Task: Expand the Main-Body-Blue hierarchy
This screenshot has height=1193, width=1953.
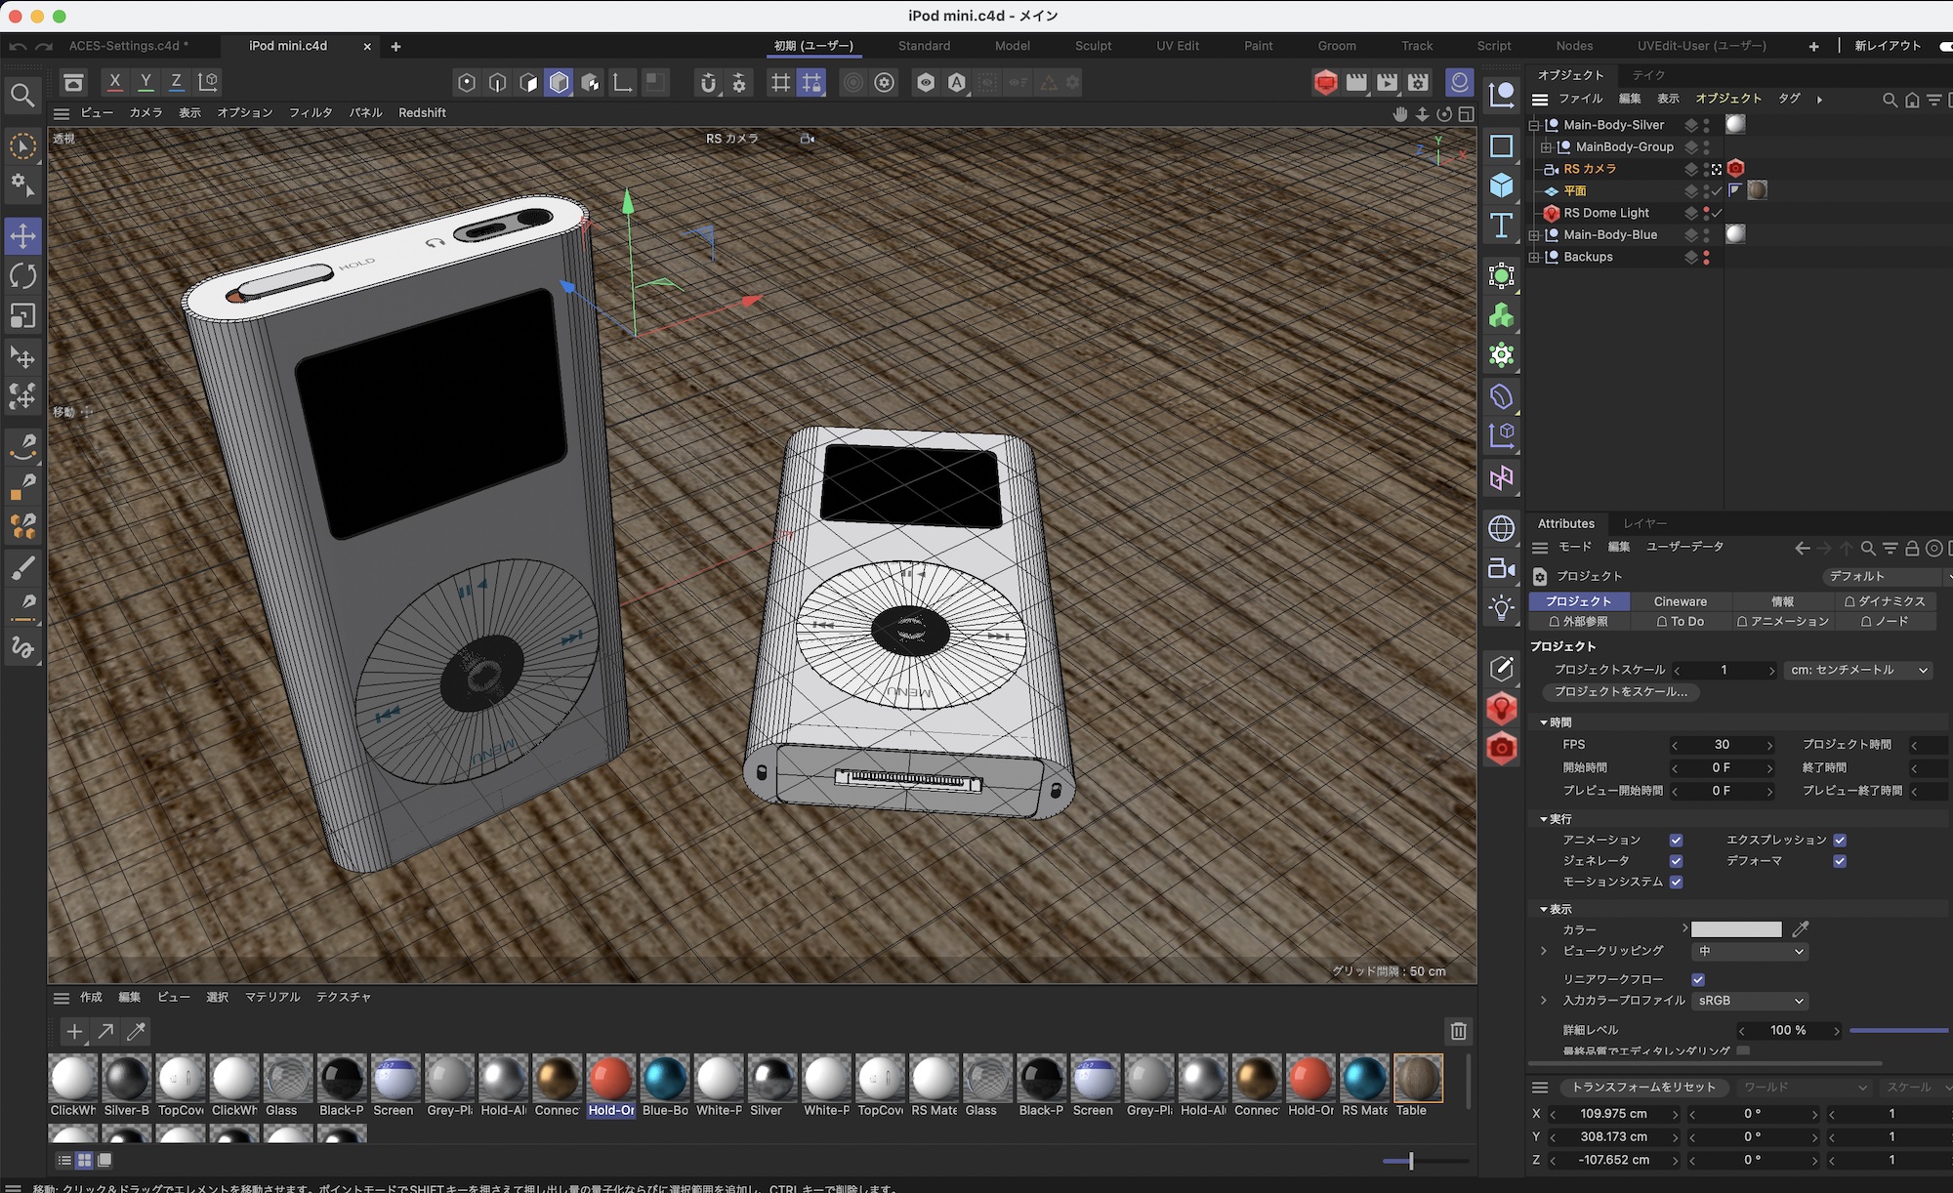Action: coord(1536,234)
